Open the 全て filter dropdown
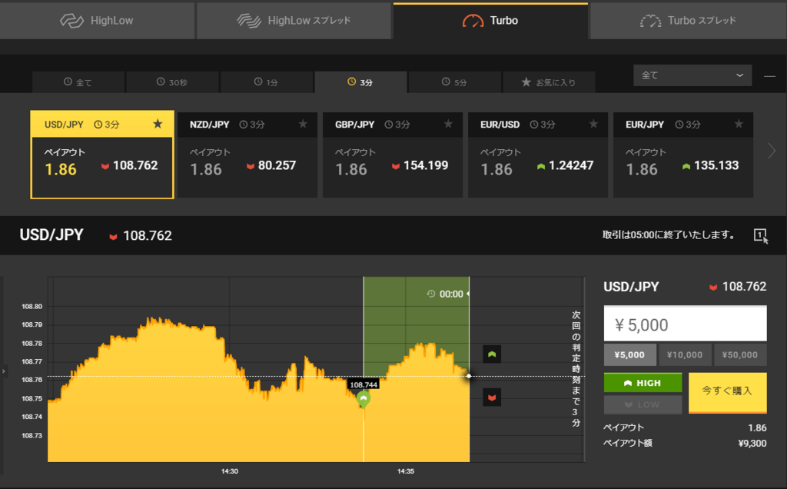The image size is (787, 489). coord(692,75)
